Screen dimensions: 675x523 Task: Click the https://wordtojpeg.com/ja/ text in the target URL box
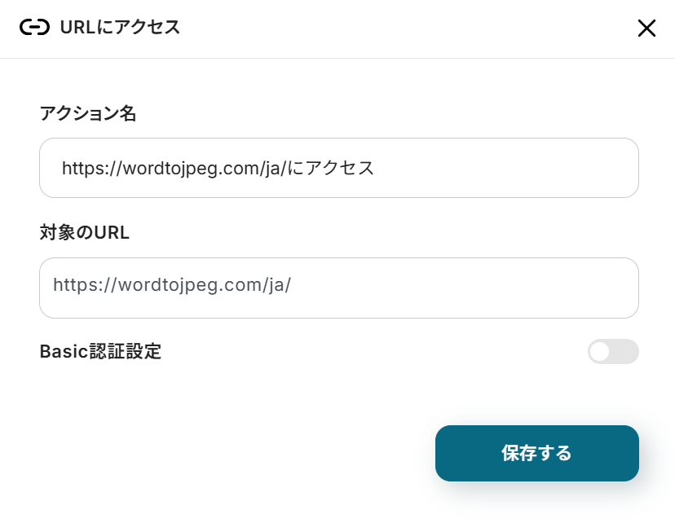click(172, 285)
